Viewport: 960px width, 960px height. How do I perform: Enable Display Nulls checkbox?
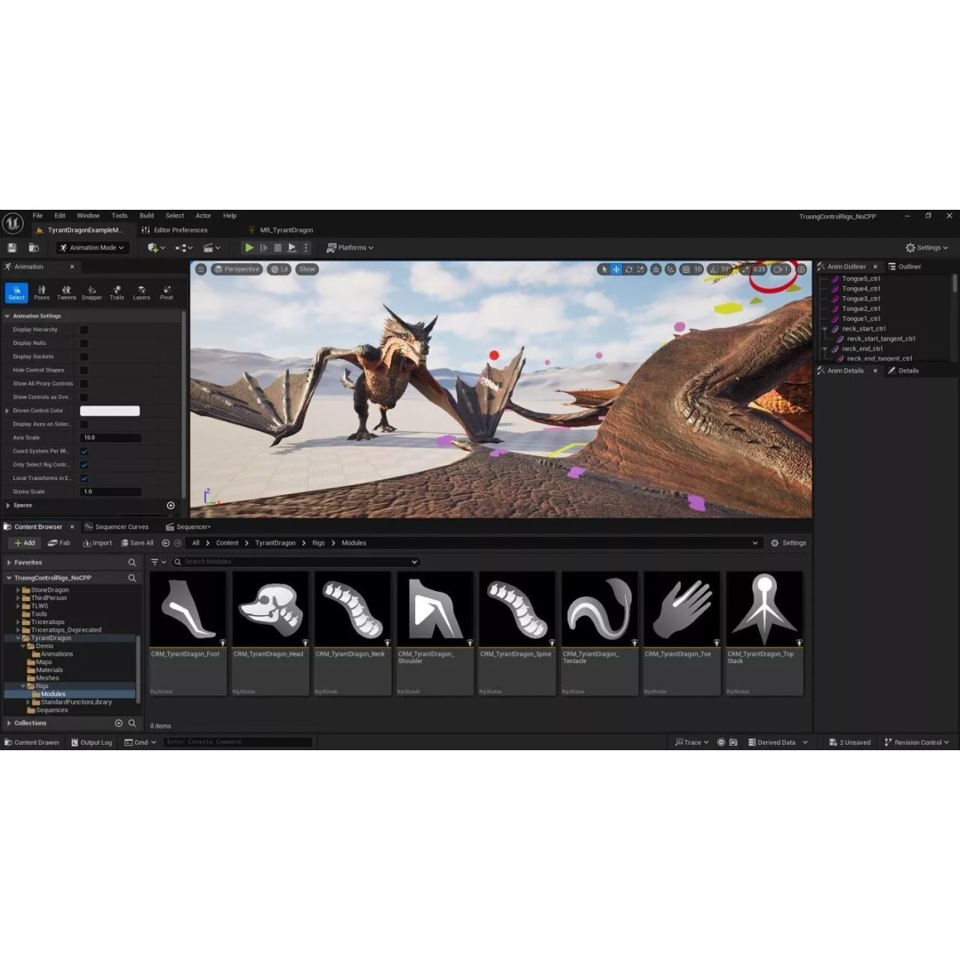tap(84, 343)
